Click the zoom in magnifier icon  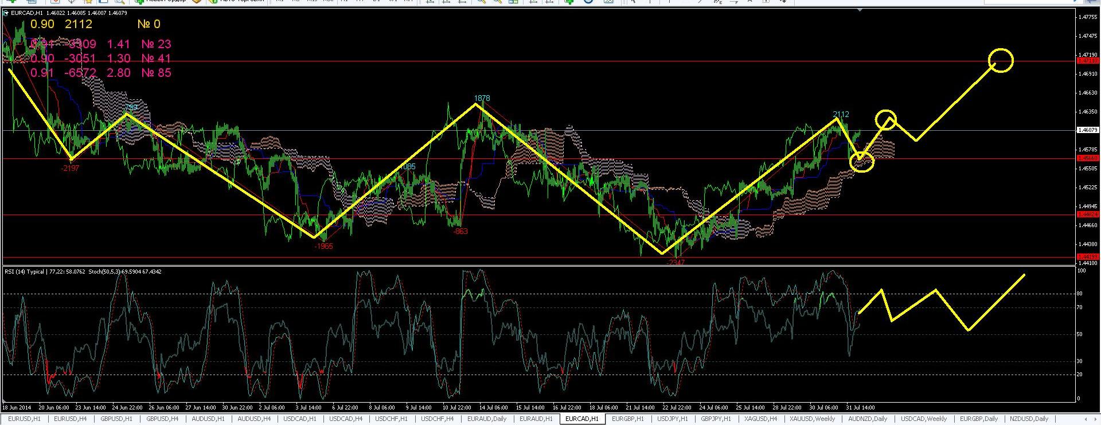(481, 2)
